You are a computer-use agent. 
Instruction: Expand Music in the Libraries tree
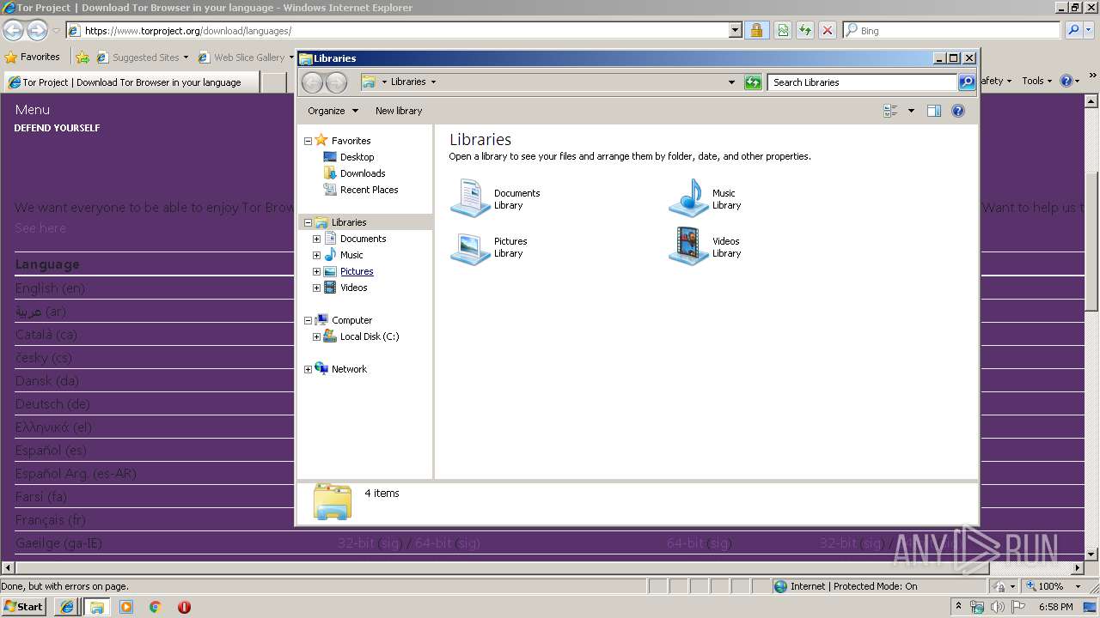click(x=316, y=255)
